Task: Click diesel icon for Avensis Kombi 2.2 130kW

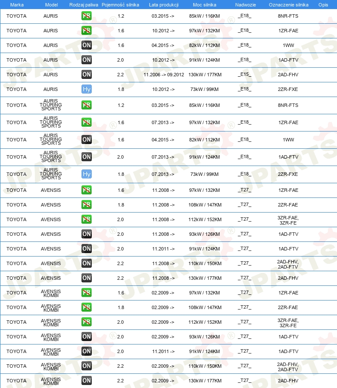Action: point(86,380)
